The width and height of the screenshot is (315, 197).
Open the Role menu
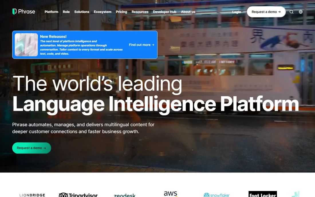[66, 12]
